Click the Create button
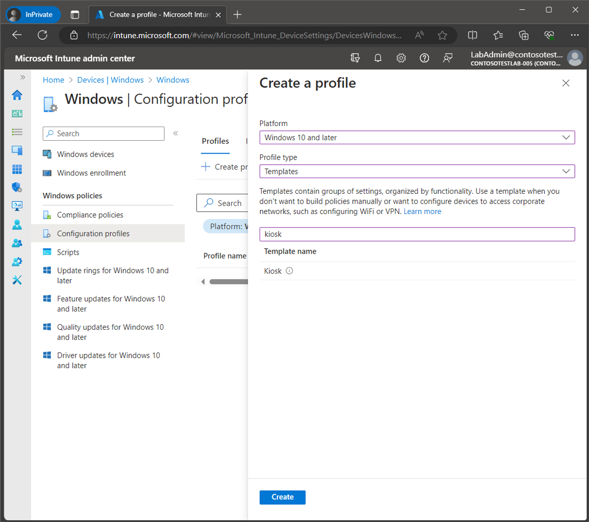This screenshot has width=589, height=522. coord(283,497)
